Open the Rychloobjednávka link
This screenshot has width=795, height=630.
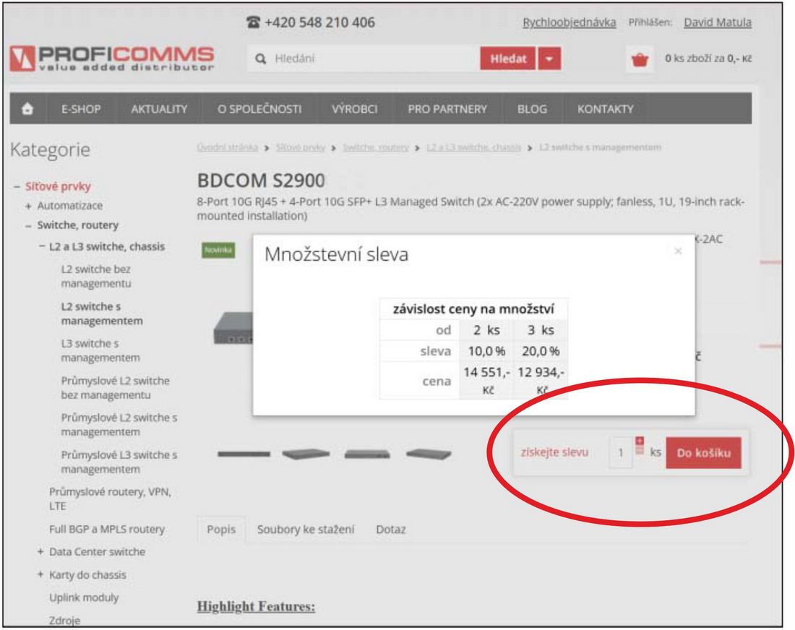click(569, 22)
